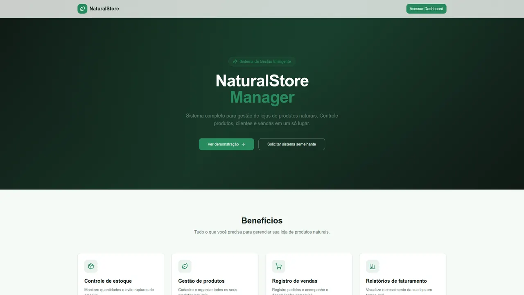Click the arrow icon in Ver demonstração
The height and width of the screenshot is (295, 524).
tap(243, 144)
